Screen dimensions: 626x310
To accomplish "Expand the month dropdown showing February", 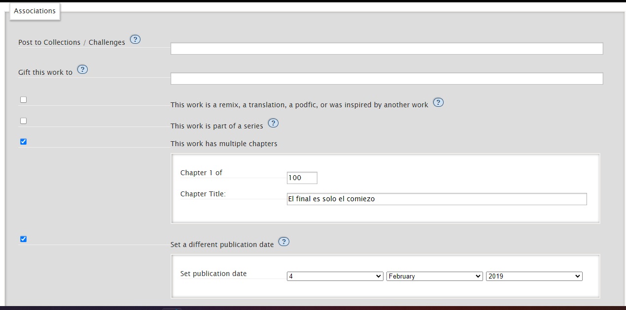I will click(434, 277).
